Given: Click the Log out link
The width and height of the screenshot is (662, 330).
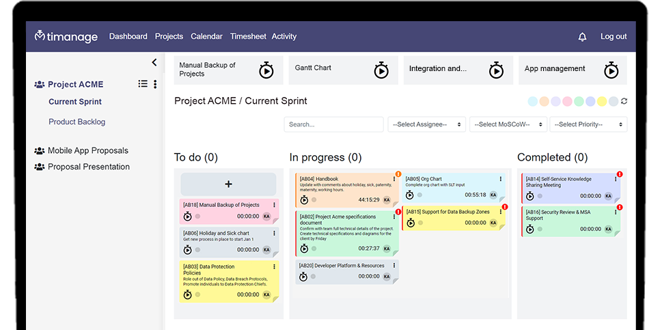Looking at the screenshot, I should [613, 37].
